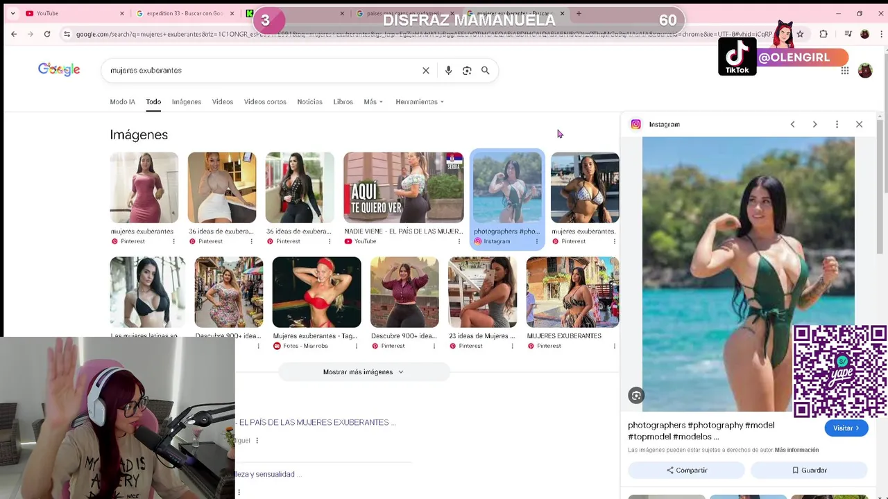888x499 pixels.
Task: Show next image in Instagram preview panel
Action: tap(814, 124)
